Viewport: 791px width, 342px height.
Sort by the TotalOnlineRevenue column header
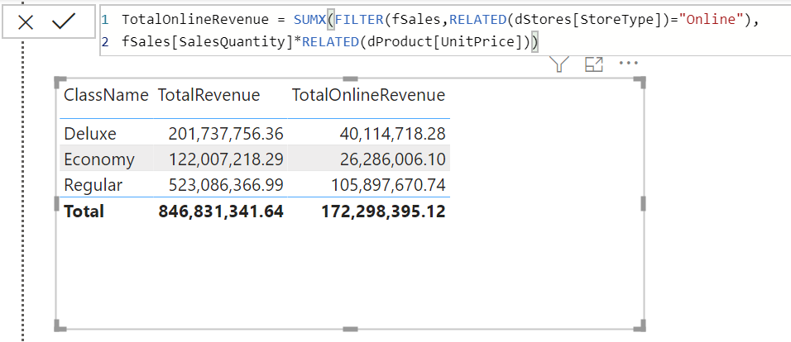point(369,95)
